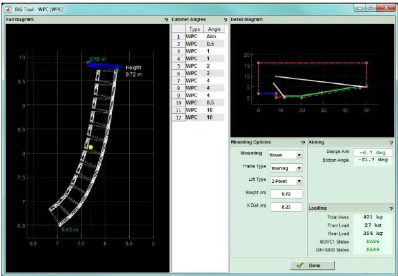Screen dimensions: 398x276
Task: Click the X Dist (m) input field
Action: tap(286, 207)
